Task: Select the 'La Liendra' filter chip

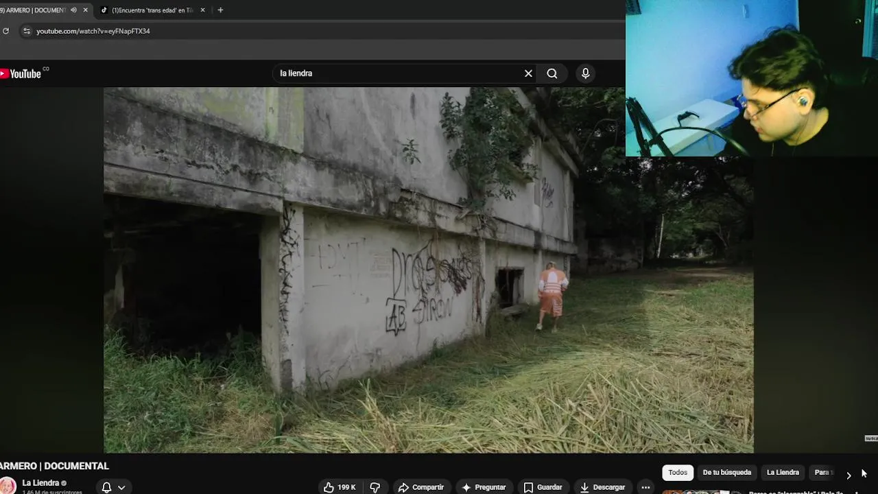Action: tap(783, 472)
